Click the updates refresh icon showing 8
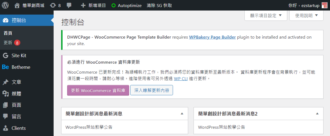330x136 pixels. (x=53, y=5)
